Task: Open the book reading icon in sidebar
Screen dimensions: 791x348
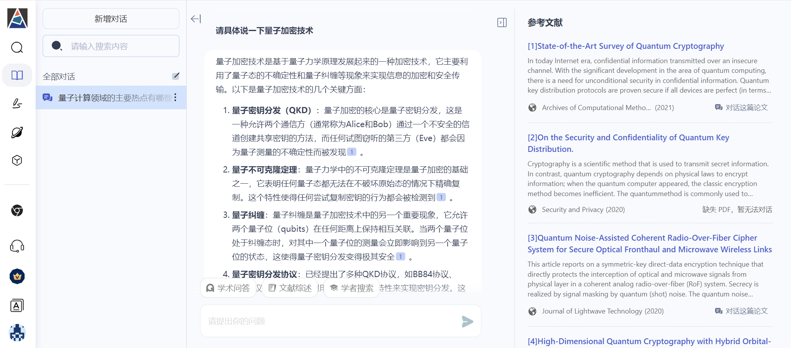Action: [x=17, y=75]
